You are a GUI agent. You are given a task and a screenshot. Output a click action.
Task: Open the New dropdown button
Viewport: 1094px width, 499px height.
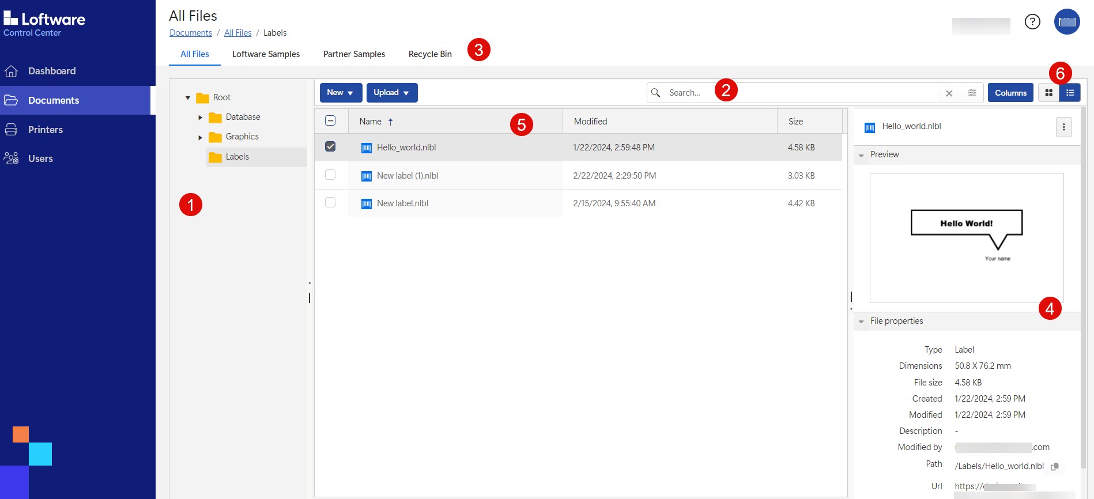point(341,93)
